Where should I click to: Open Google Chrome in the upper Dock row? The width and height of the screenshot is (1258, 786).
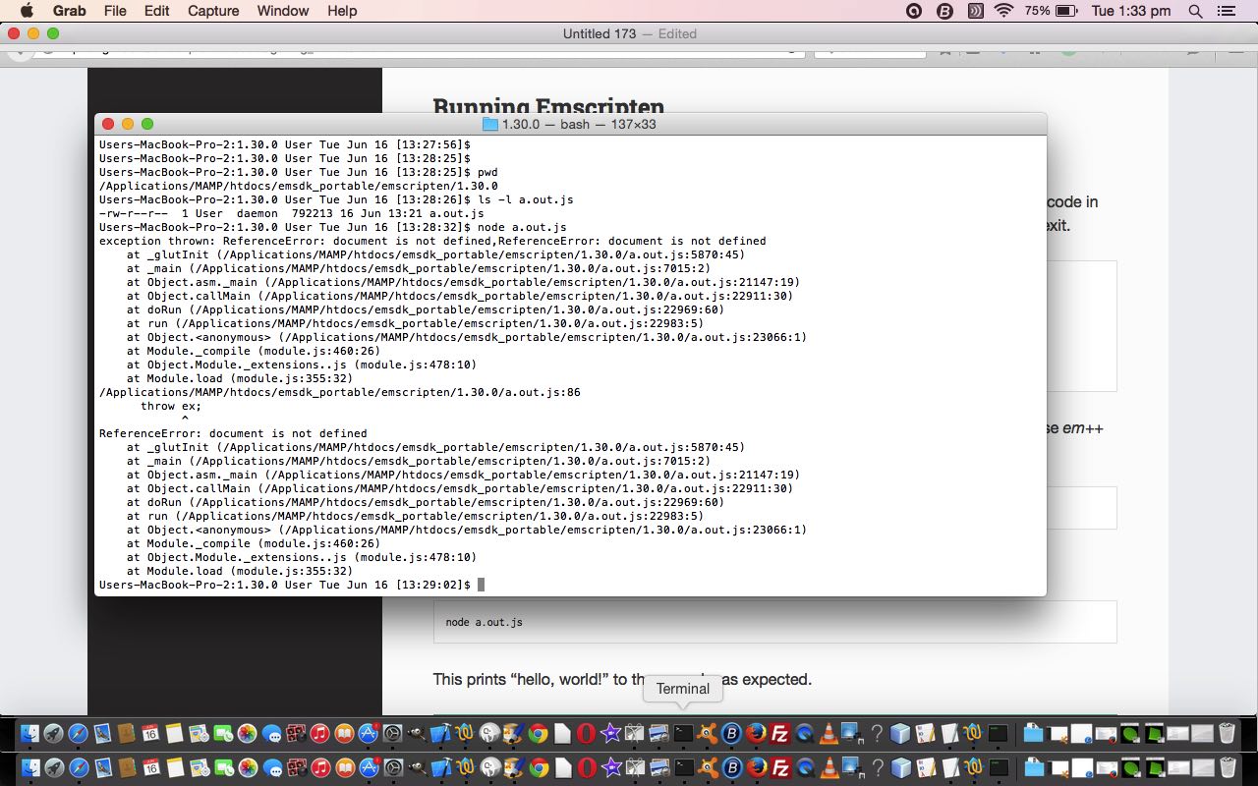538,733
